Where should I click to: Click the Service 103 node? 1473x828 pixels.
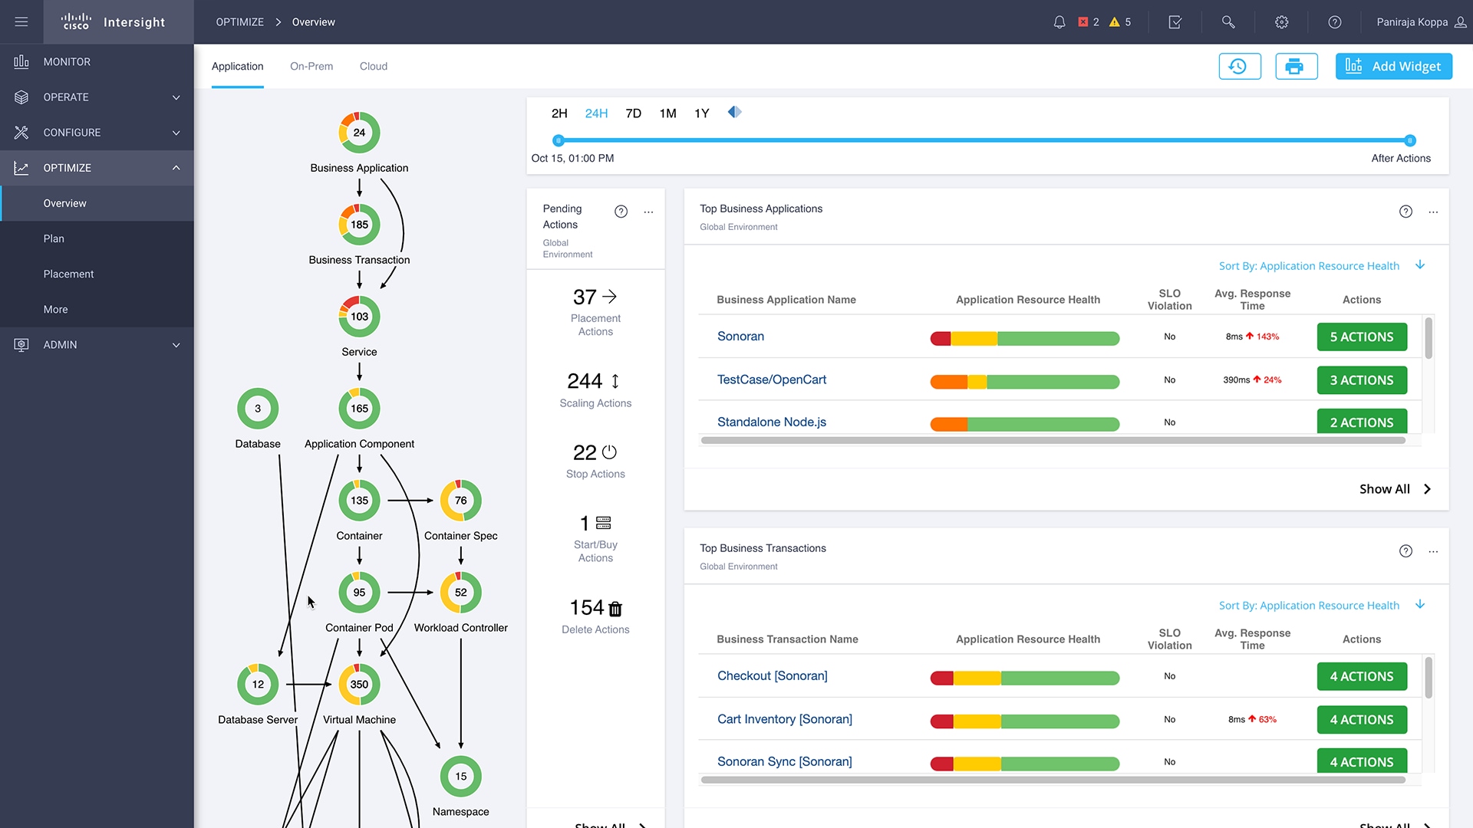359,317
